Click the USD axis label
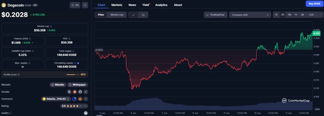 pos(317,109)
